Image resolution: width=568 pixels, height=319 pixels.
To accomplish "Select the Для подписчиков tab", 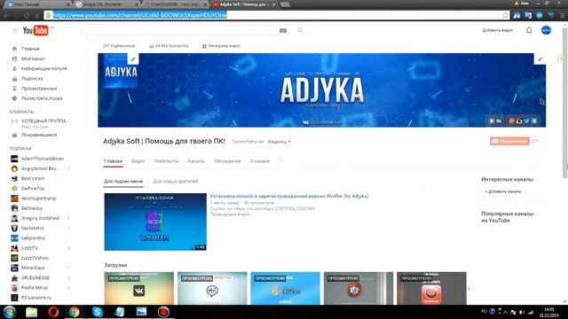I will [123, 181].
